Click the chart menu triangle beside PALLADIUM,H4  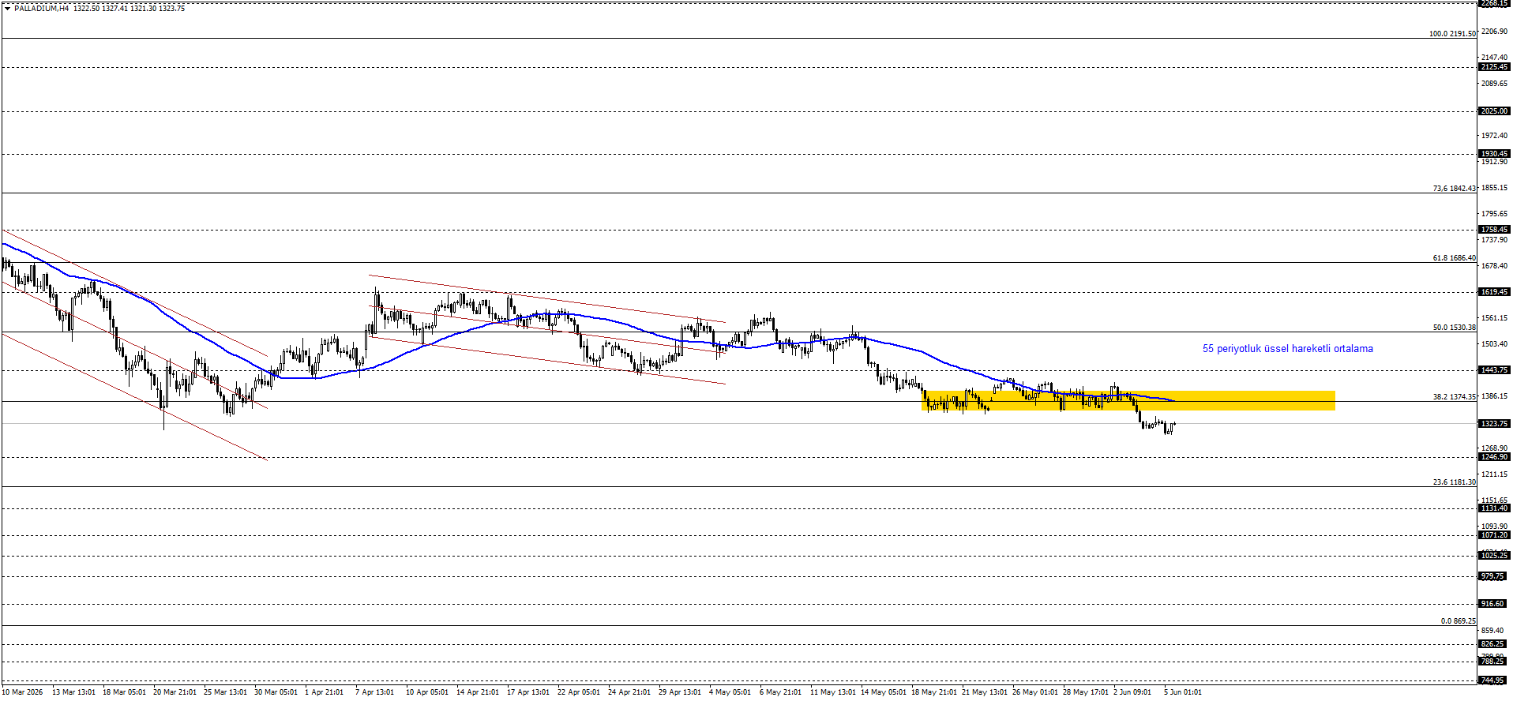pos(7,8)
